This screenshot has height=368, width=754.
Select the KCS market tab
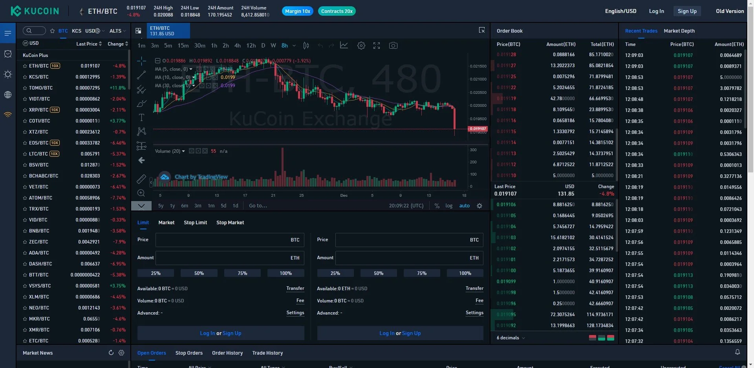(x=77, y=31)
